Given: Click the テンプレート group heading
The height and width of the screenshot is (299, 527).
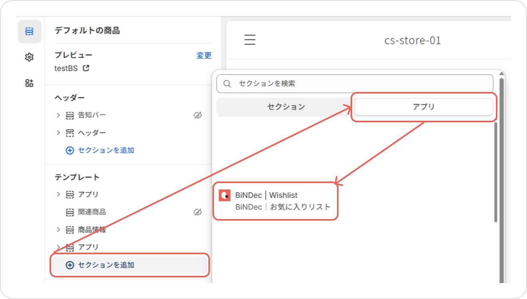Looking at the screenshot, I should [x=77, y=177].
